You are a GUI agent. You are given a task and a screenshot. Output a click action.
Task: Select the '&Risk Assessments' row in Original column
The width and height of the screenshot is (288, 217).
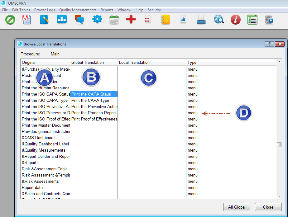(40, 181)
